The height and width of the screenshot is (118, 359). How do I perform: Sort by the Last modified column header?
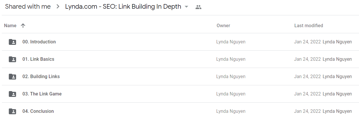309,25
